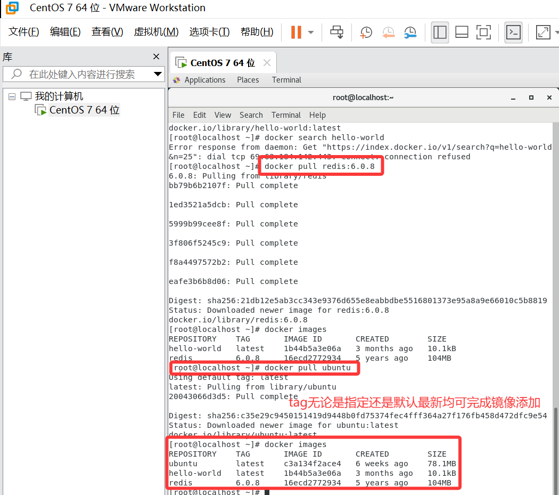Image resolution: width=559 pixels, height=495 pixels.
Task: Open the snapshot manager icon
Action: point(410,32)
